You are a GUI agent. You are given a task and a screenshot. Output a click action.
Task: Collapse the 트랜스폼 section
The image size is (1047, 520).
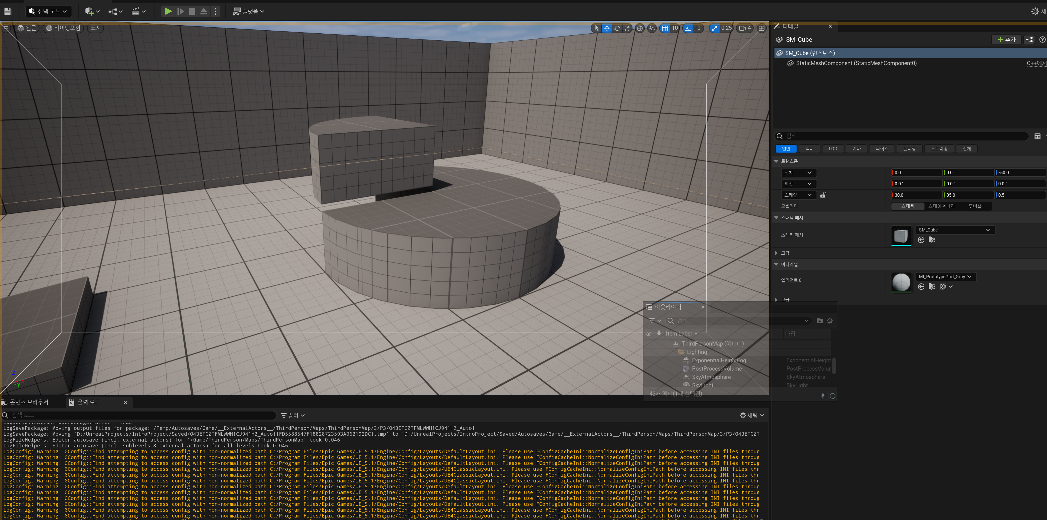(776, 161)
